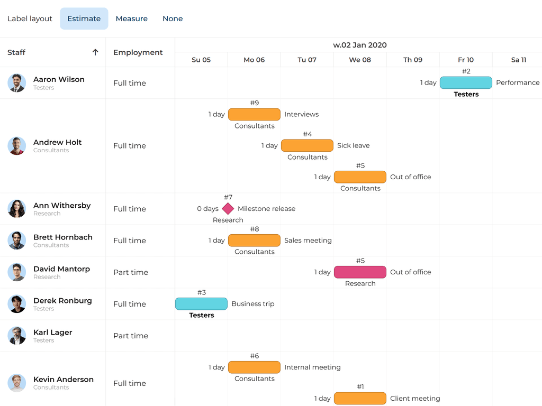Click Andrew Holt's avatar photo
The width and height of the screenshot is (542, 406).
click(x=17, y=146)
